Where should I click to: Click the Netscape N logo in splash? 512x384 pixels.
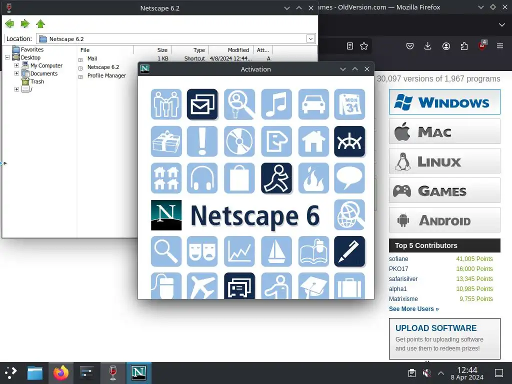(166, 215)
